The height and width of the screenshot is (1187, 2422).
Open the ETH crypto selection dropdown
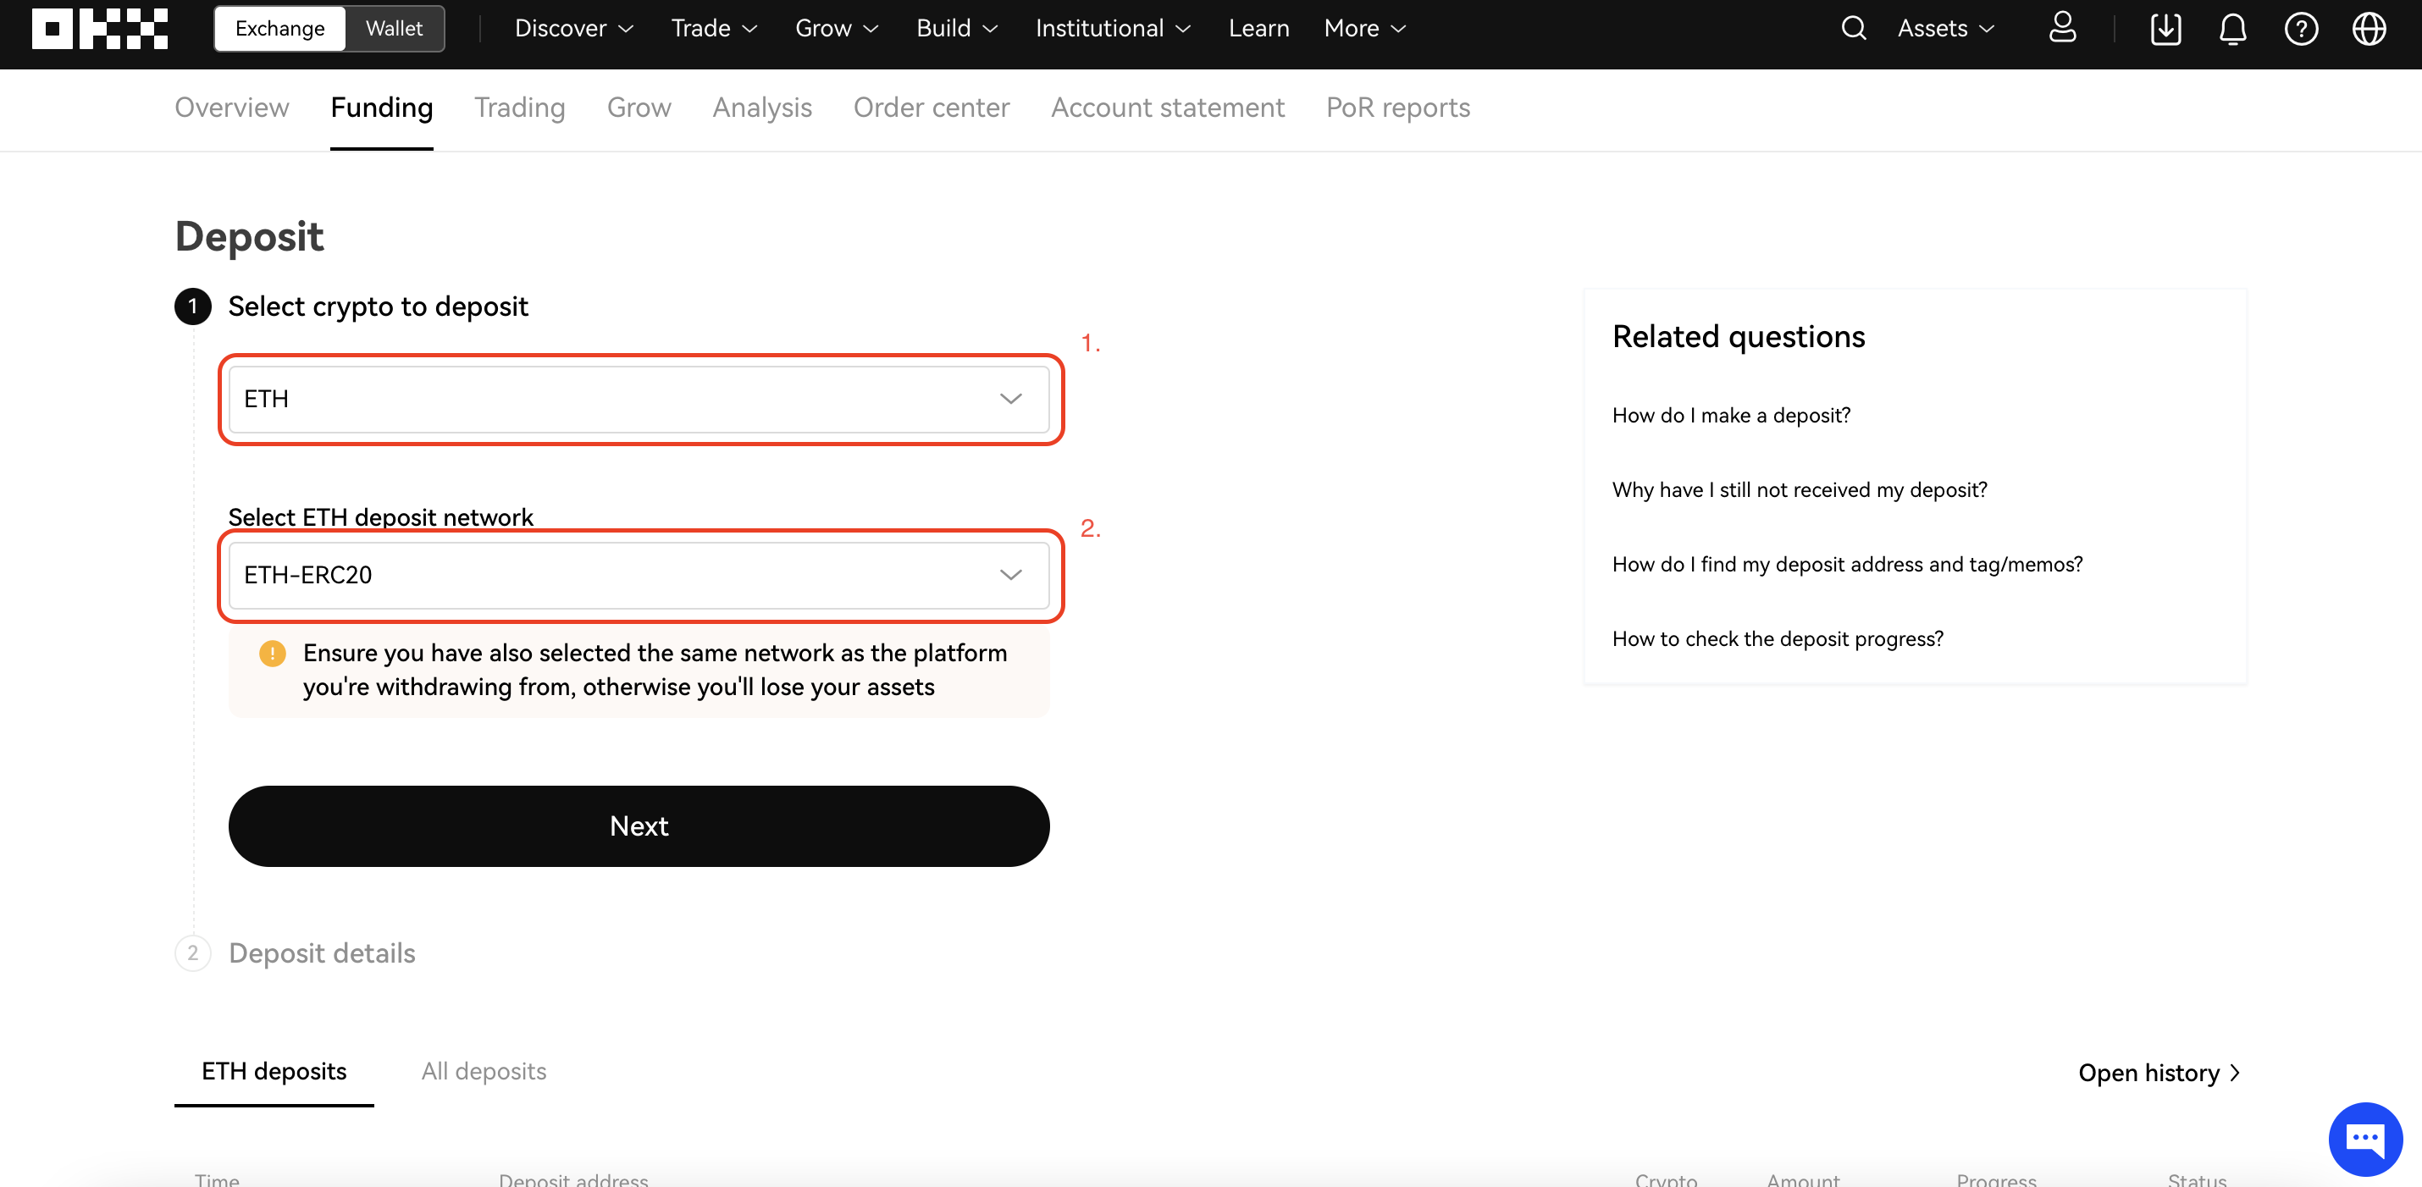639,399
